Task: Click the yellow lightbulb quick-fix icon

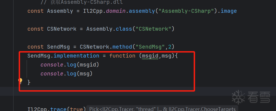Action: coord(20,81)
